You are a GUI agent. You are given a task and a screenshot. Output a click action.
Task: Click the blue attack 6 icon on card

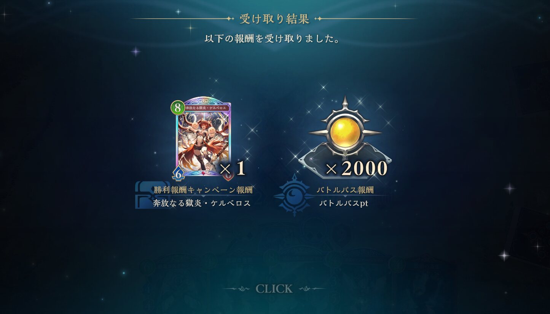pyautogui.click(x=178, y=174)
